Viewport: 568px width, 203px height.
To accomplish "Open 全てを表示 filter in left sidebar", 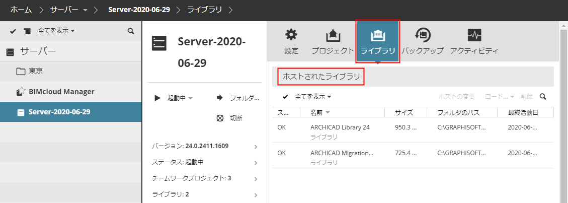I will 56,31.
